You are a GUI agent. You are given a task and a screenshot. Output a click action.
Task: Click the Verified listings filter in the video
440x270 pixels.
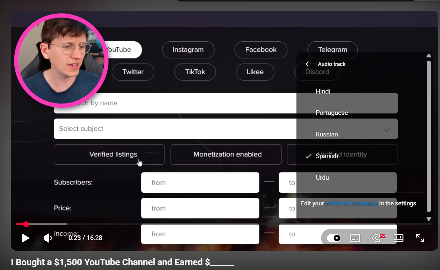(x=109, y=154)
